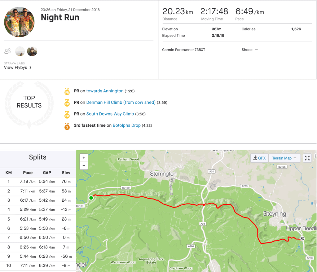The width and height of the screenshot is (317, 272).
Task: Click the checkered finish marker on map
Action: pos(302,239)
